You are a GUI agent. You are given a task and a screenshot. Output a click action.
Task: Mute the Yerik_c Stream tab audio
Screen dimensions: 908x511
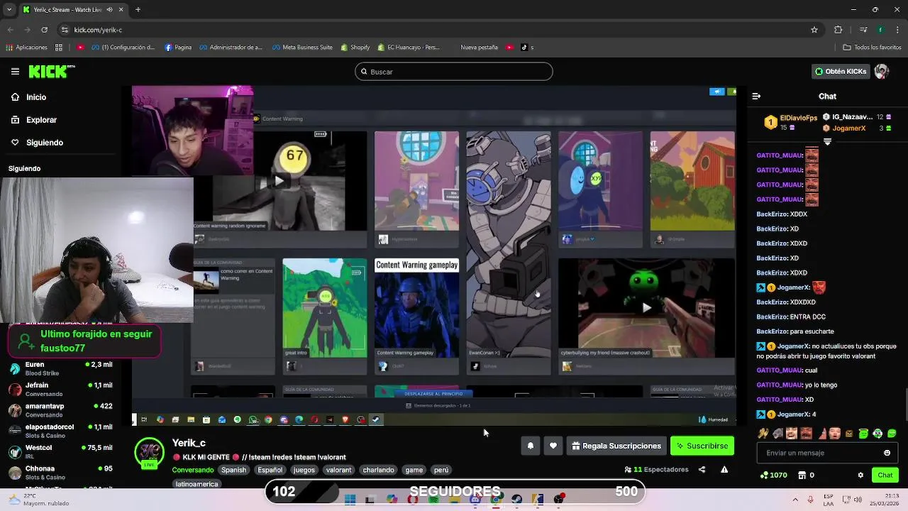(x=110, y=10)
